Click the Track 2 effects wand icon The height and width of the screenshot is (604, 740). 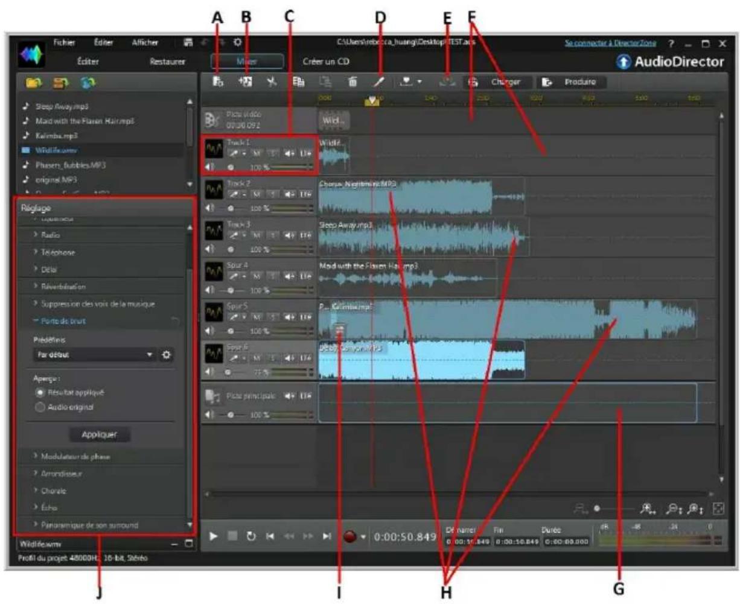click(x=234, y=194)
